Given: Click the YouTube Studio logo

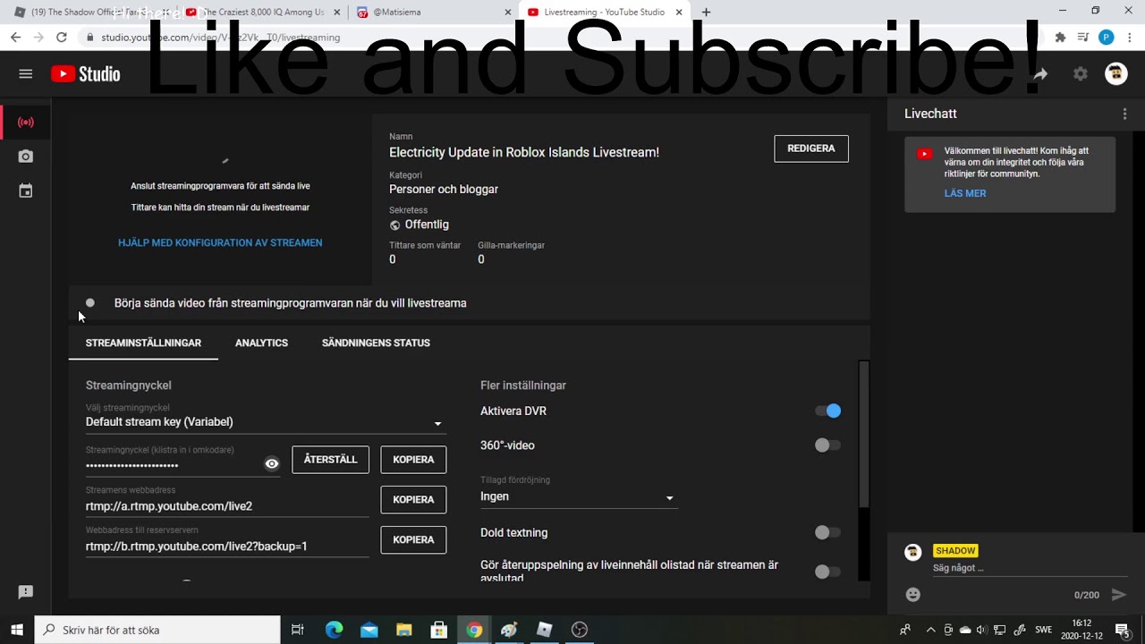Looking at the screenshot, I should [86, 74].
